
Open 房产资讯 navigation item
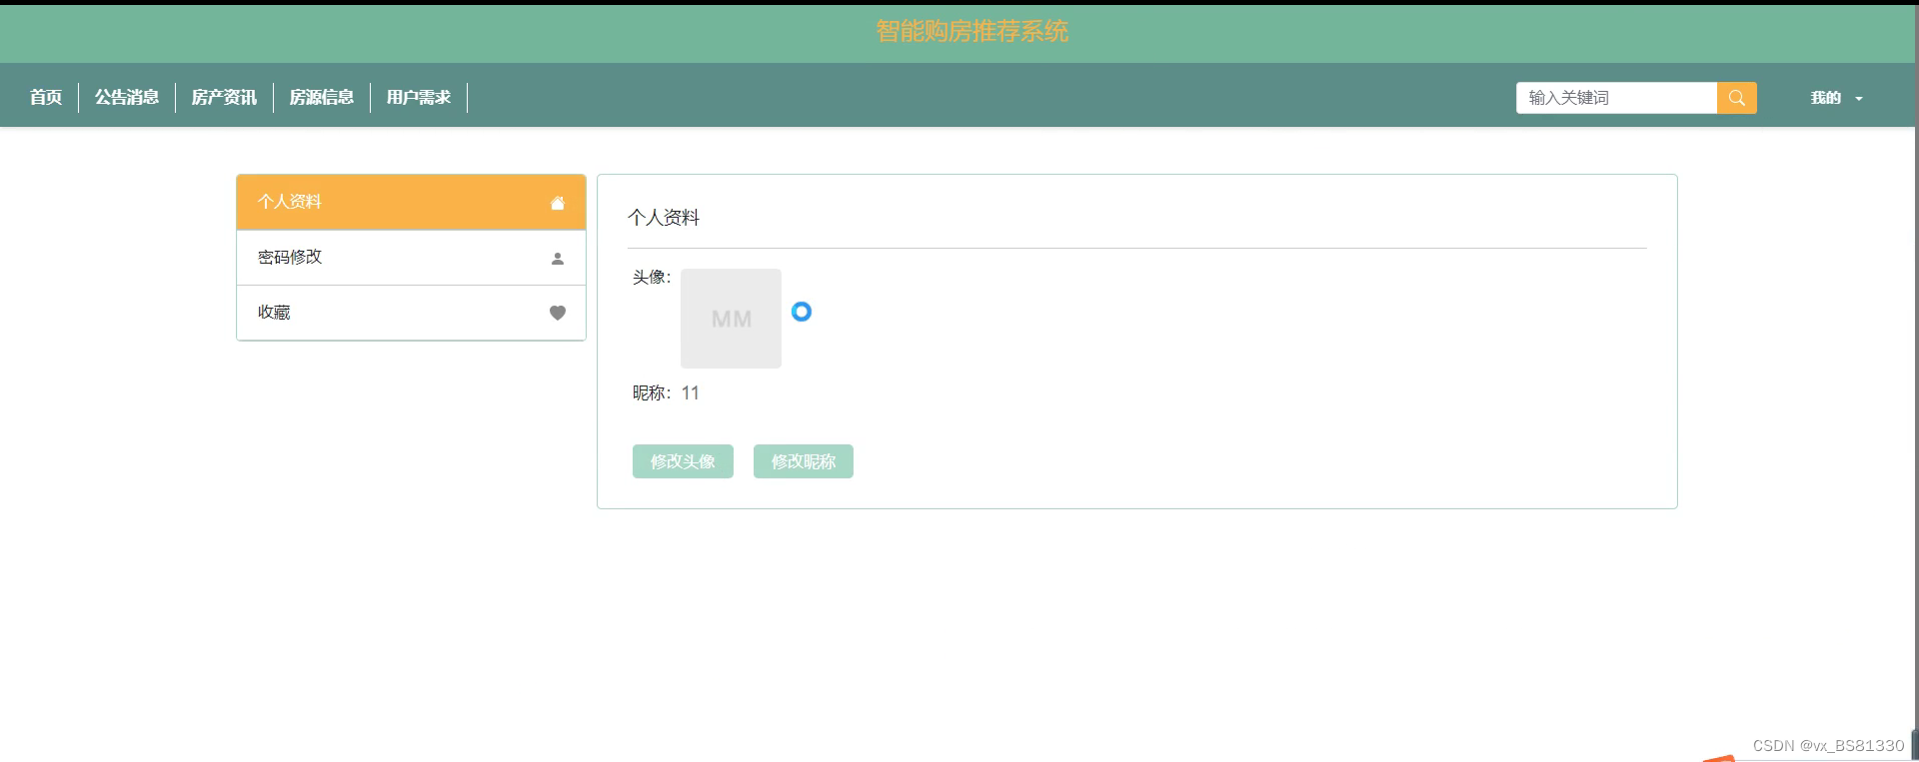[224, 98]
